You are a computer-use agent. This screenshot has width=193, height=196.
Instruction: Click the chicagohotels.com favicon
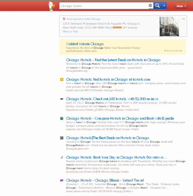tap(62, 138)
